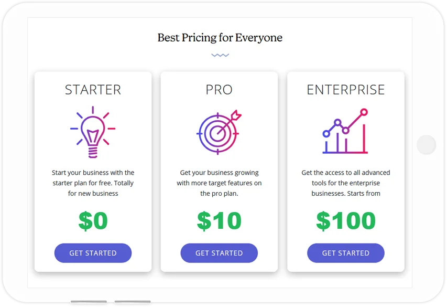
Task: Click the Starter plan description text
Action: pyautogui.click(x=93, y=183)
